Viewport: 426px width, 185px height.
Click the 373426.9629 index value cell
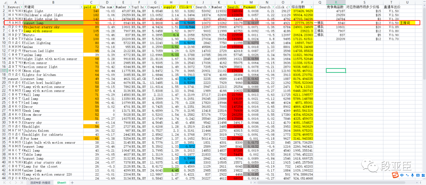pos(303,11)
